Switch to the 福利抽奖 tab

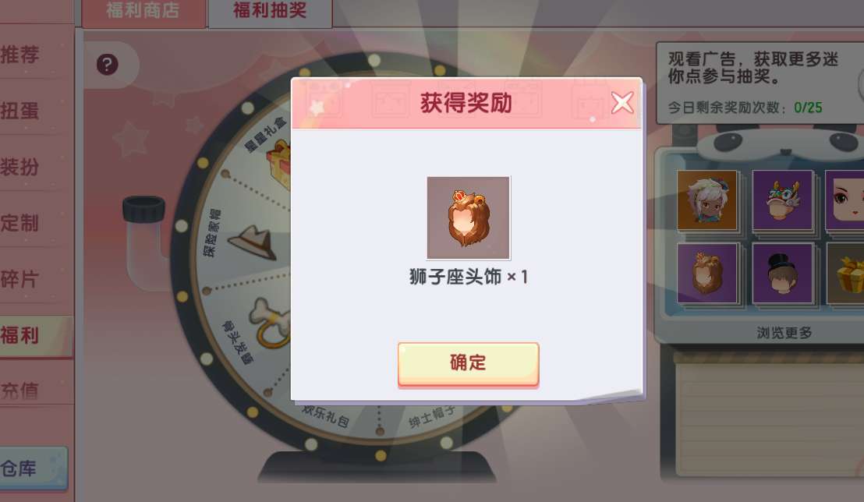tap(270, 11)
